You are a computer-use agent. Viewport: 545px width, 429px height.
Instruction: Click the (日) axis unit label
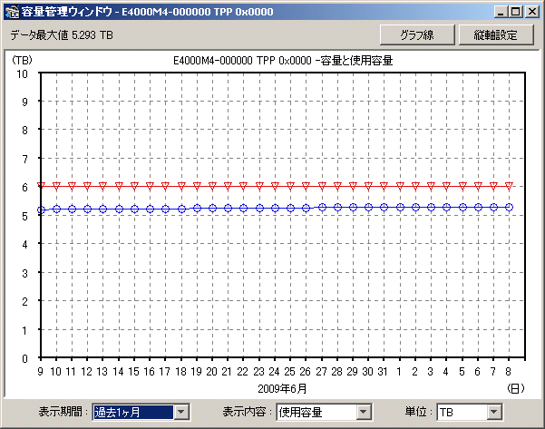[x=515, y=388]
